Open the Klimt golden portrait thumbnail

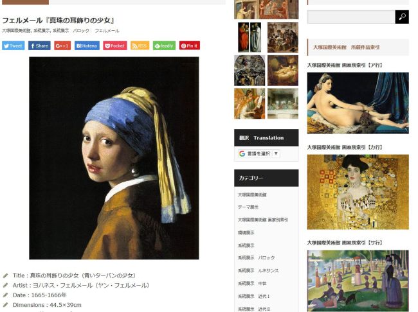click(358, 192)
